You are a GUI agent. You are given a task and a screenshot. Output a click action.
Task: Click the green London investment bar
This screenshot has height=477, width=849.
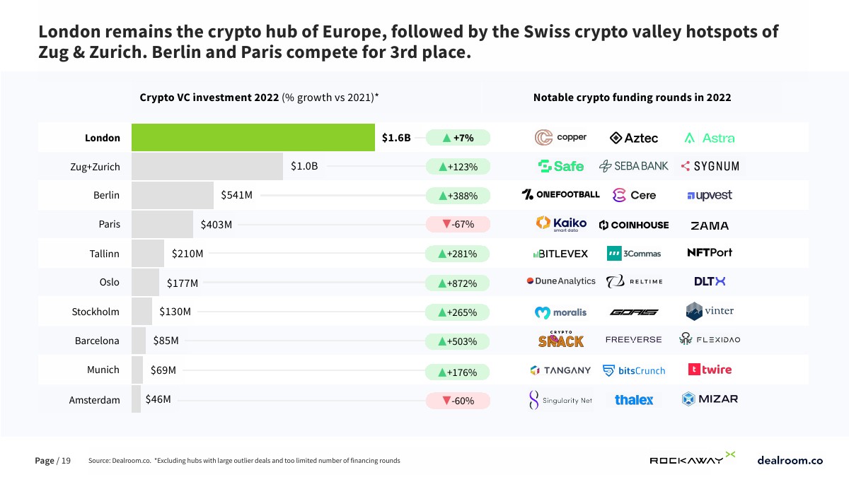(253, 138)
